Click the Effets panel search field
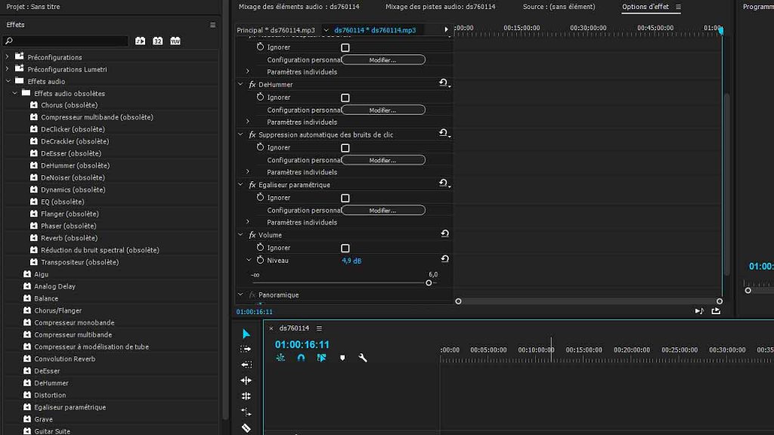This screenshot has height=435, width=774. point(68,41)
